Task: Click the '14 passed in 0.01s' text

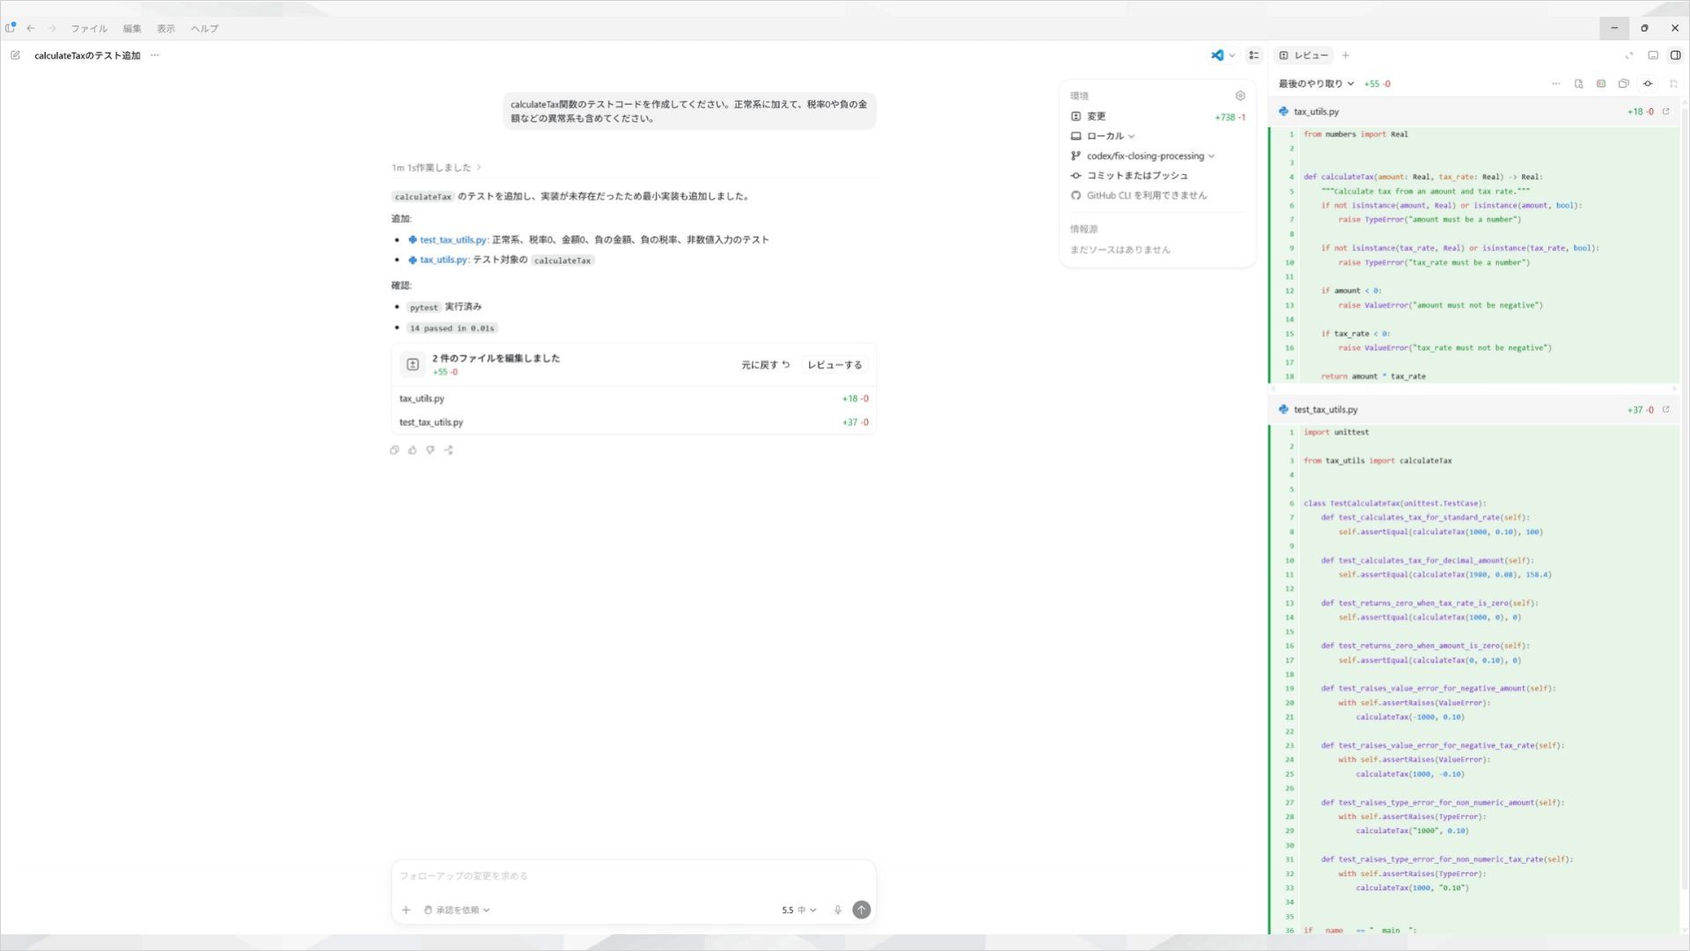Action: (x=452, y=328)
